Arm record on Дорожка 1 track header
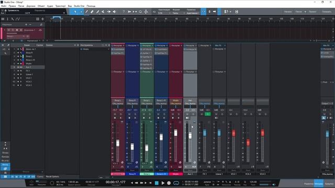Viewport: 335px width, 188px height. (x=17, y=30)
